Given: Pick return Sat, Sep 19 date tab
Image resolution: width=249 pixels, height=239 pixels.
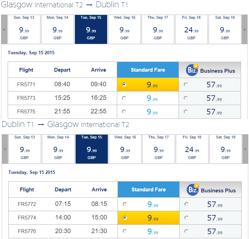Looking at the screenshot, I should click(225, 149).
